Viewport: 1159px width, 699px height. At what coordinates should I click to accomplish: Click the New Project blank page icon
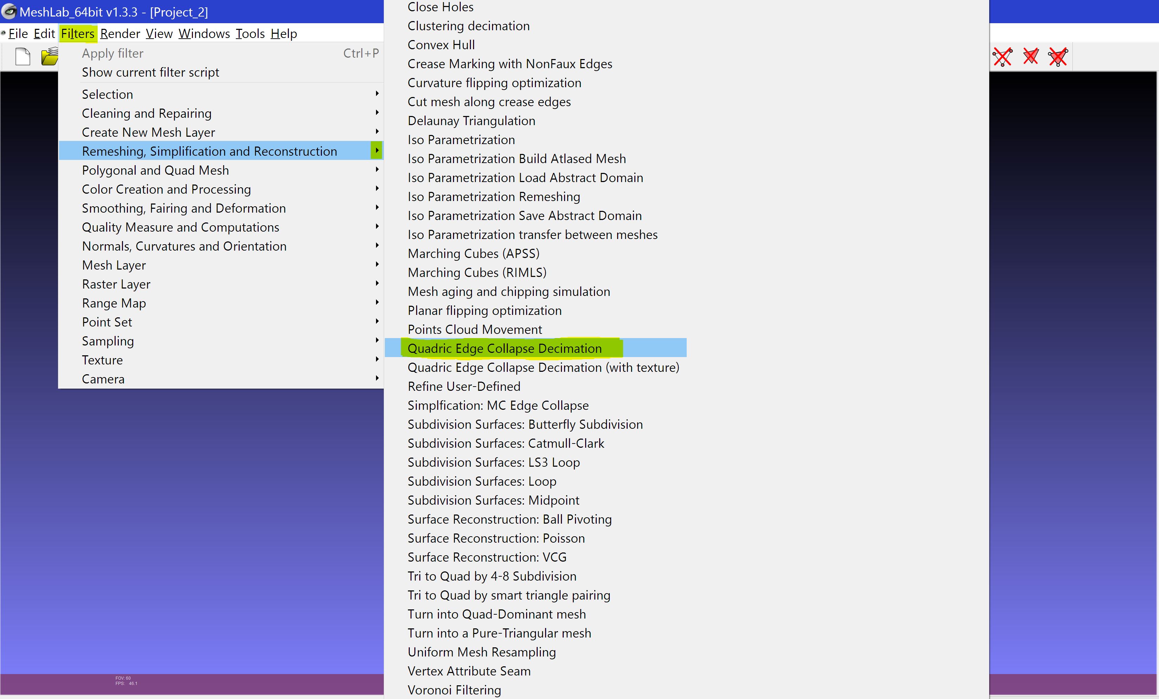(x=22, y=57)
